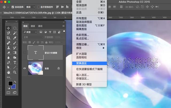Click the lock icon on 背景 layer

click(x=59, y=68)
